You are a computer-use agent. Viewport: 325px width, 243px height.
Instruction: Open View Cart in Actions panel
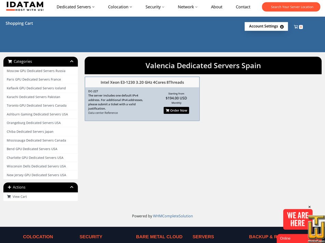pos(19,197)
